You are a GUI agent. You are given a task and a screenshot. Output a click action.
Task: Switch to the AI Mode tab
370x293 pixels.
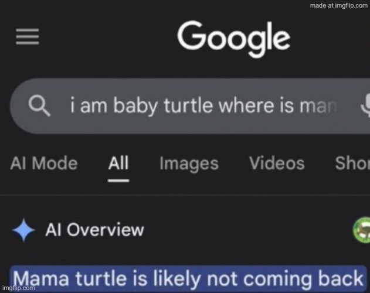point(43,163)
